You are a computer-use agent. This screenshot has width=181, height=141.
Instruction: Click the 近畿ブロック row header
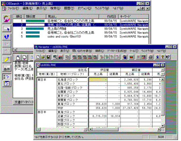pos(72,116)
